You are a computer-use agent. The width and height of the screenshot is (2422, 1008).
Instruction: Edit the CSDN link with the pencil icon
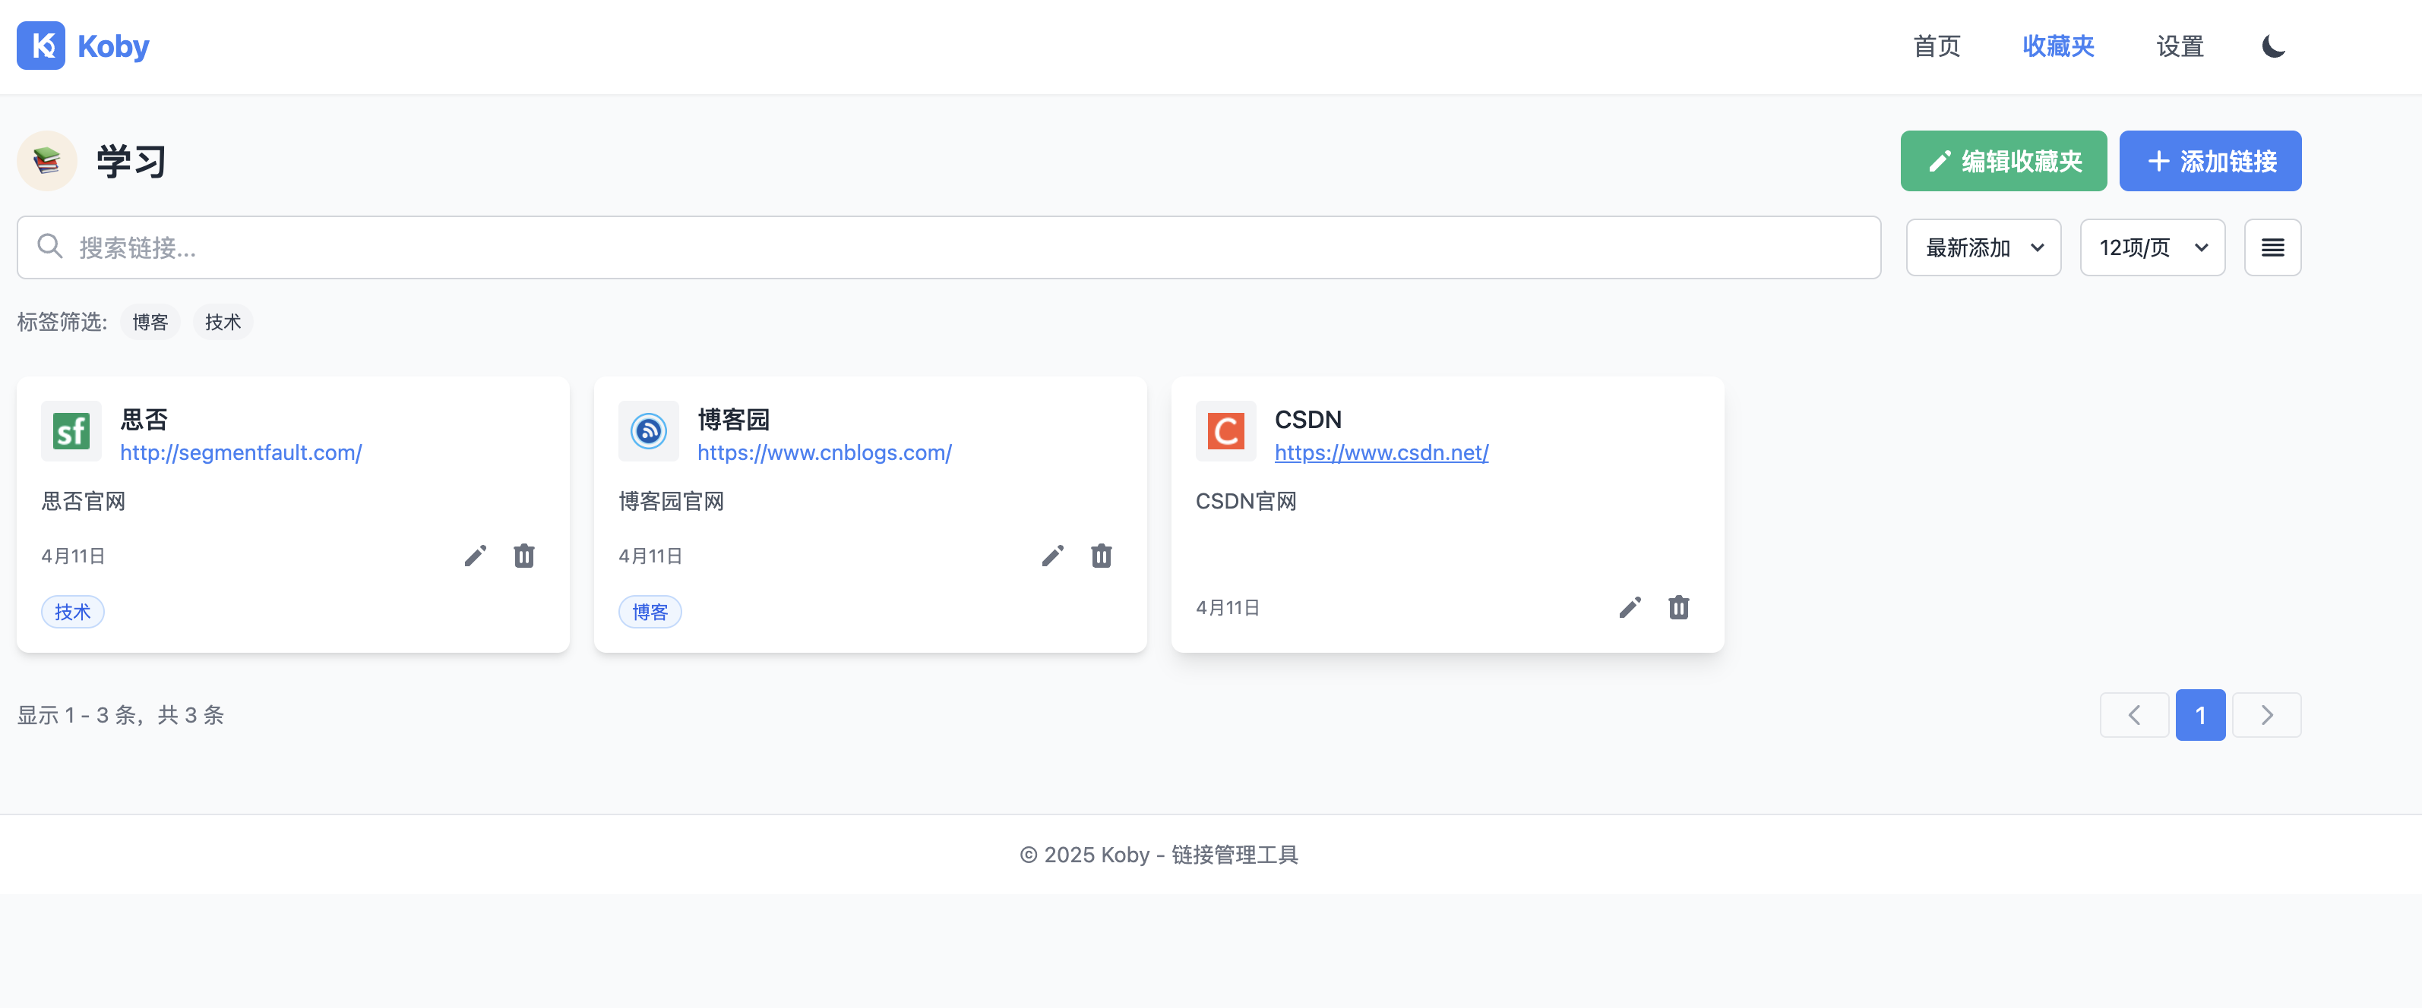tap(1630, 608)
